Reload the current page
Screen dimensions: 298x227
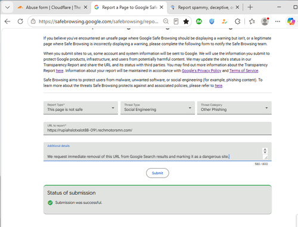(x=20, y=21)
